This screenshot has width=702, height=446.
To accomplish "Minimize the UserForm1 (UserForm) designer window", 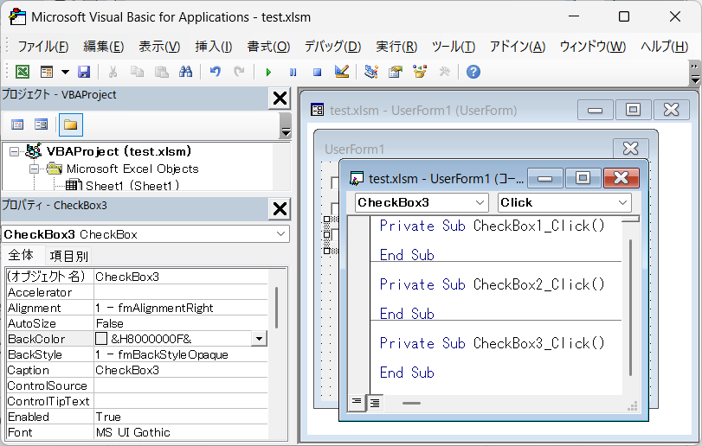I will tap(595, 110).
